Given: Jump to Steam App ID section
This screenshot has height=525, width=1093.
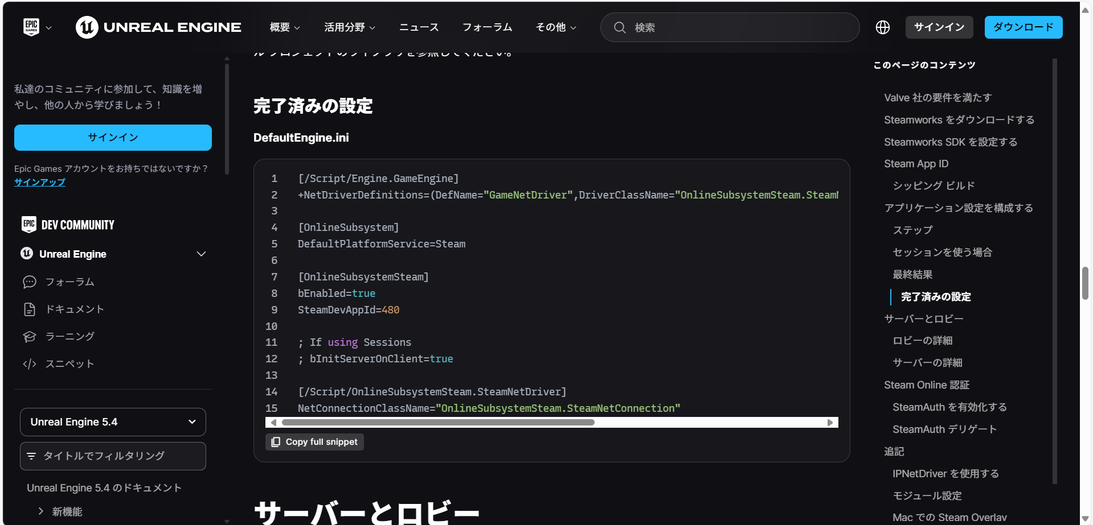Looking at the screenshot, I should coord(916,164).
